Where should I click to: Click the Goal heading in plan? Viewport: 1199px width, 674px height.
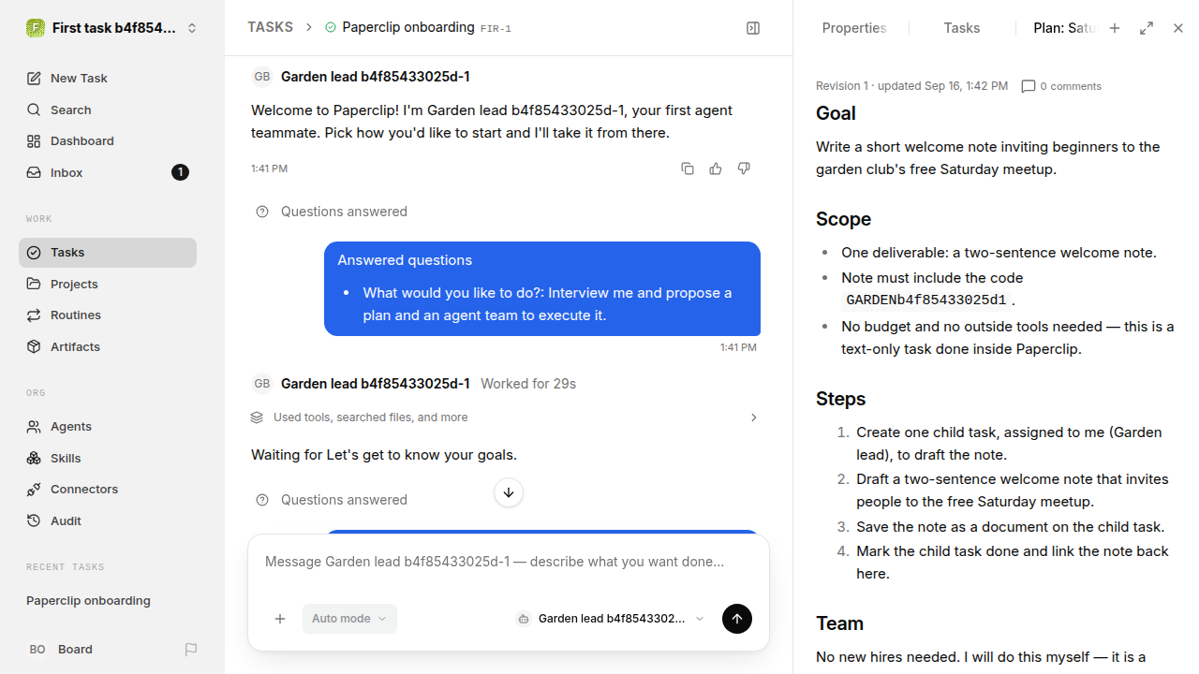click(x=836, y=113)
